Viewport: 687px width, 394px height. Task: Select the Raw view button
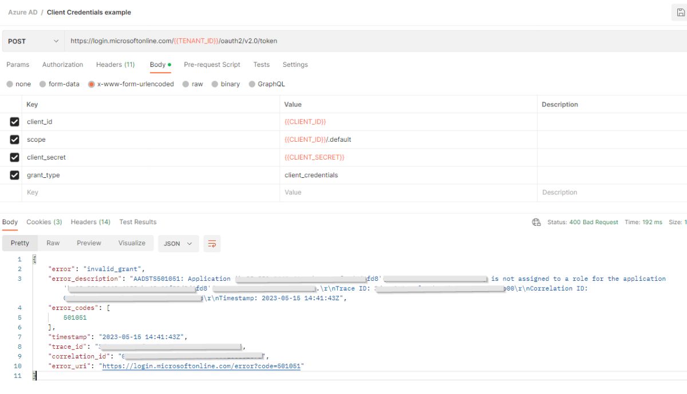(53, 243)
